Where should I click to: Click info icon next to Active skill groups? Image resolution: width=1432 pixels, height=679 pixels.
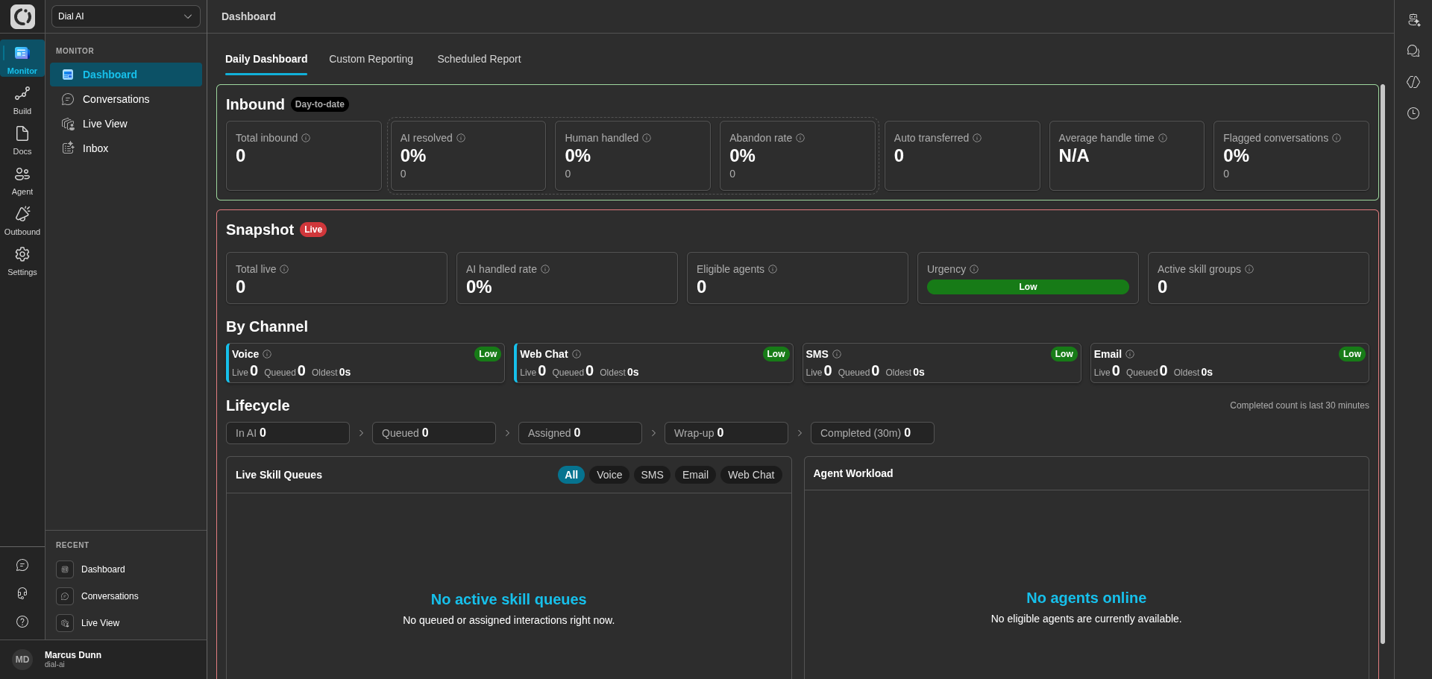click(1249, 269)
